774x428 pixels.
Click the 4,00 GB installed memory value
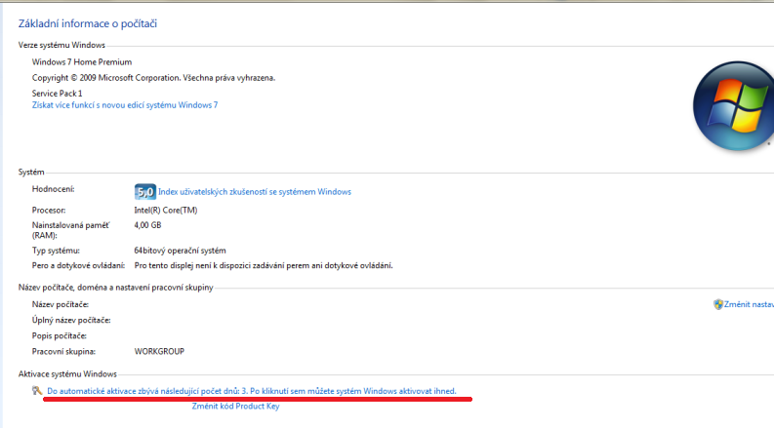coord(148,225)
